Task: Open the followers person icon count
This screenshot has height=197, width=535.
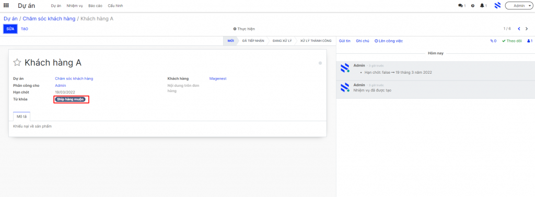Action: [530, 41]
